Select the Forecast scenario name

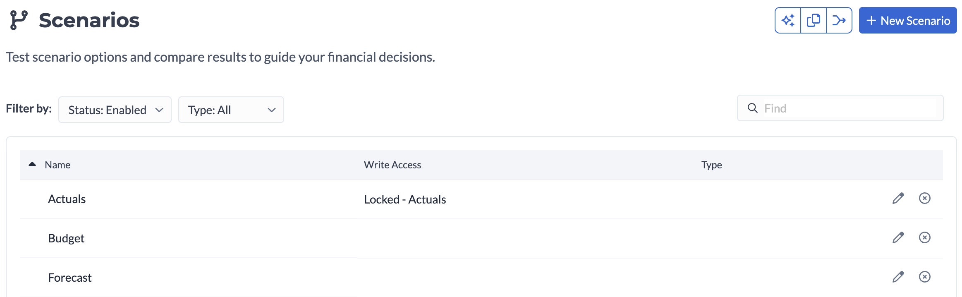coord(70,278)
